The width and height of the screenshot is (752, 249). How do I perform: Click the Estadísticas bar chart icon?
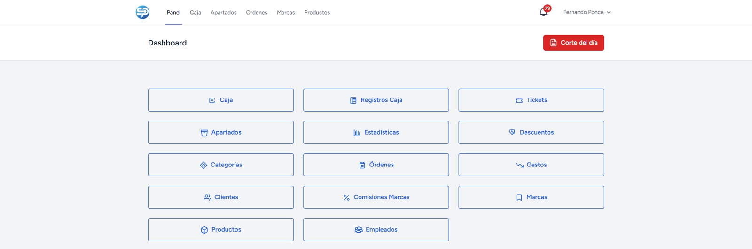pos(357,133)
